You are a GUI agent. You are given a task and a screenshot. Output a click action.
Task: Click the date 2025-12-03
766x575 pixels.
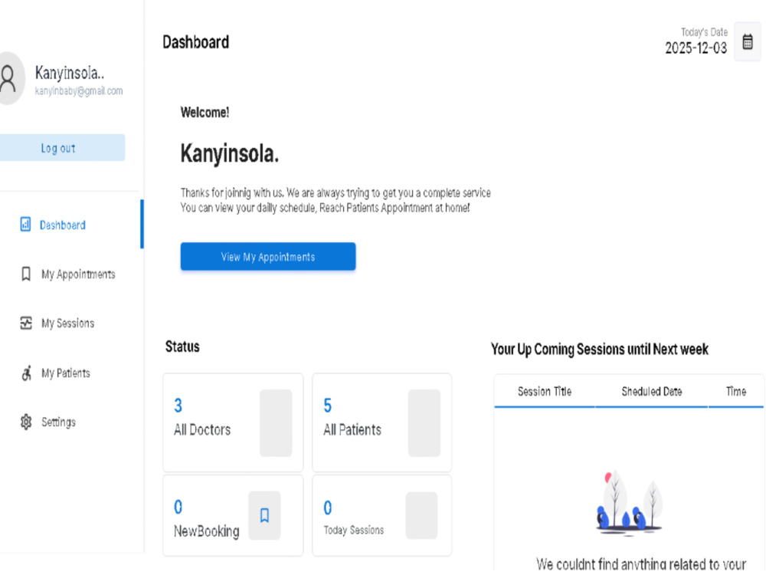[x=696, y=48]
